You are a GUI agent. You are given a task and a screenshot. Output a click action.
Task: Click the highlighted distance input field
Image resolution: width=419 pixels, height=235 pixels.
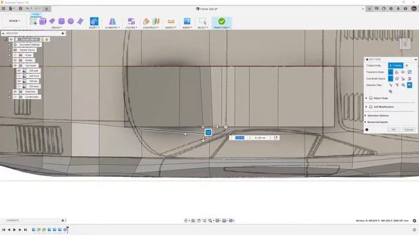(240, 138)
